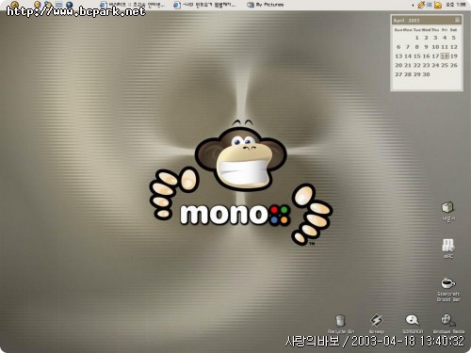This screenshot has height=353, width=471.
Task: Click the Sat weekday header
Action: 454,30
